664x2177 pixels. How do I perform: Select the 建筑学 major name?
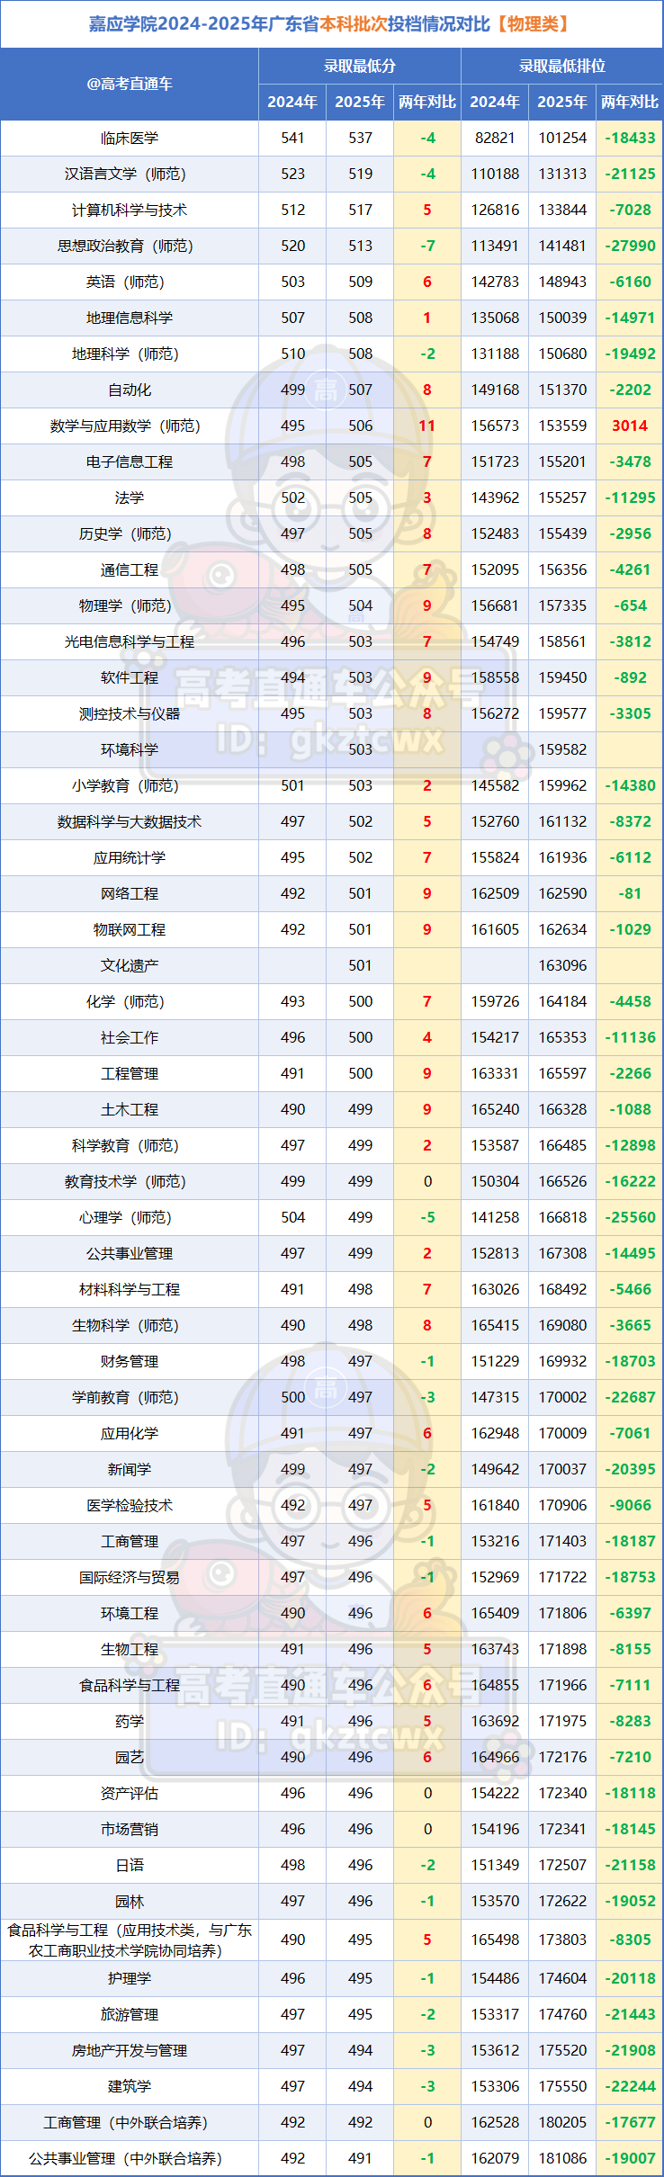click(x=130, y=2086)
